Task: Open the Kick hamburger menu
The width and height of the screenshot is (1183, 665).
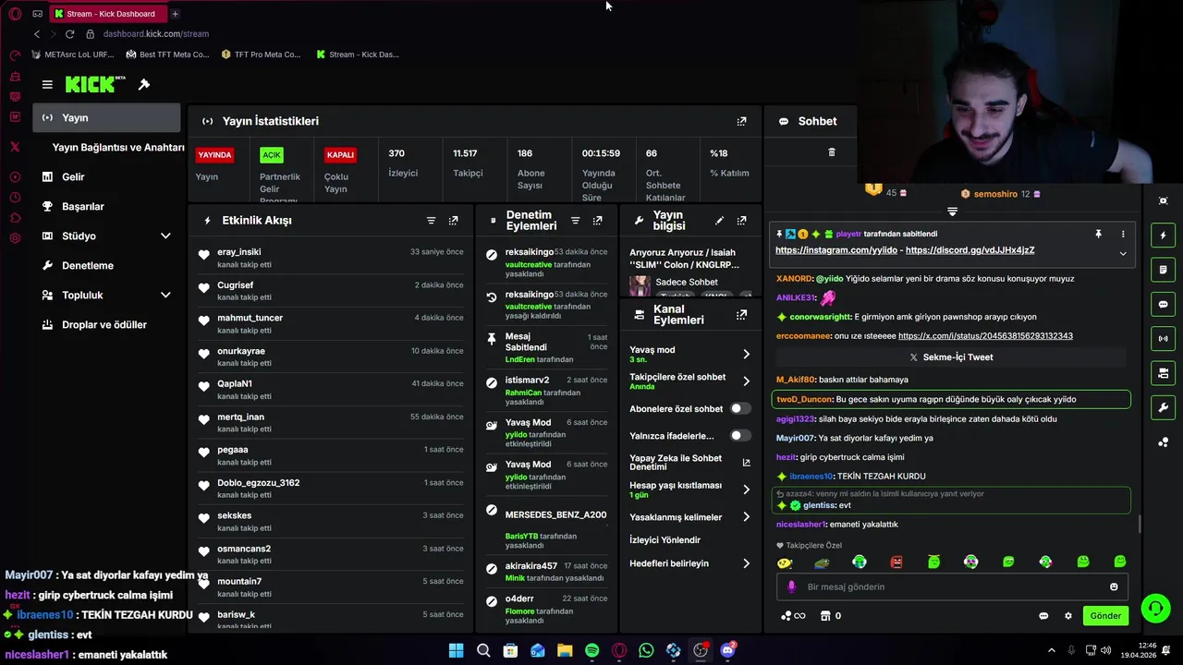Action: point(47,84)
